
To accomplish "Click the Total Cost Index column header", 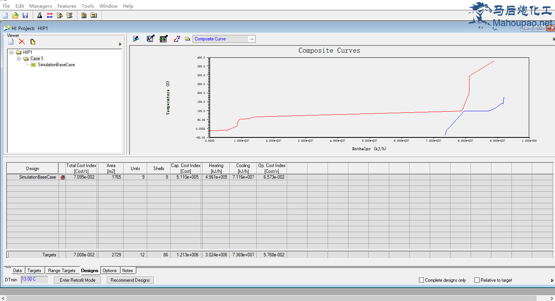I will pyautogui.click(x=81, y=168).
